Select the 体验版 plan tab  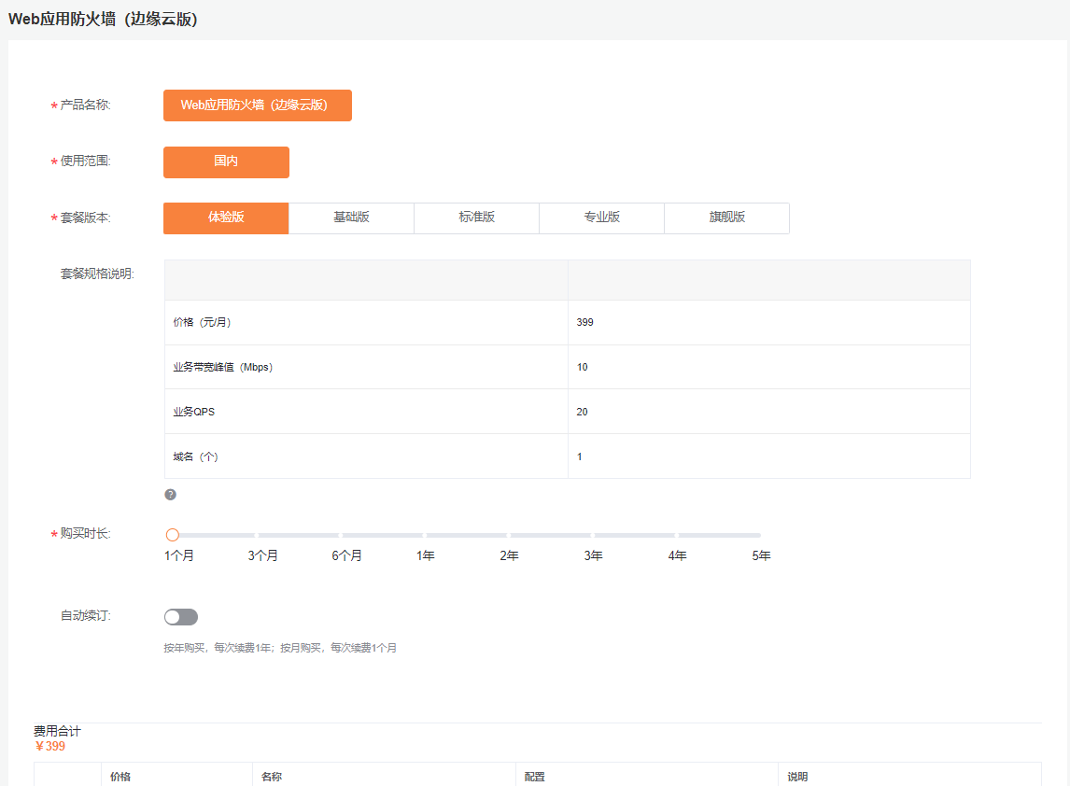pyautogui.click(x=226, y=218)
